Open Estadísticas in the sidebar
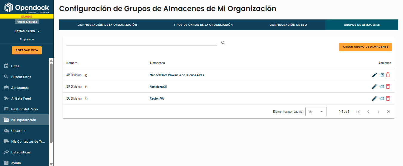 click(24, 152)
